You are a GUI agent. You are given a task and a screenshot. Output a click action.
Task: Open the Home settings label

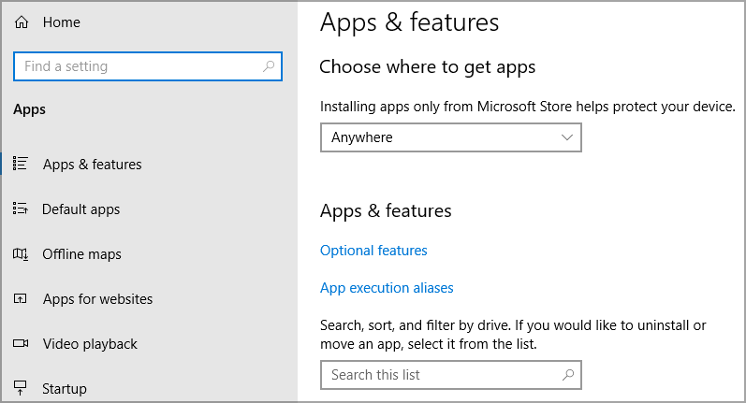point(62,22)
